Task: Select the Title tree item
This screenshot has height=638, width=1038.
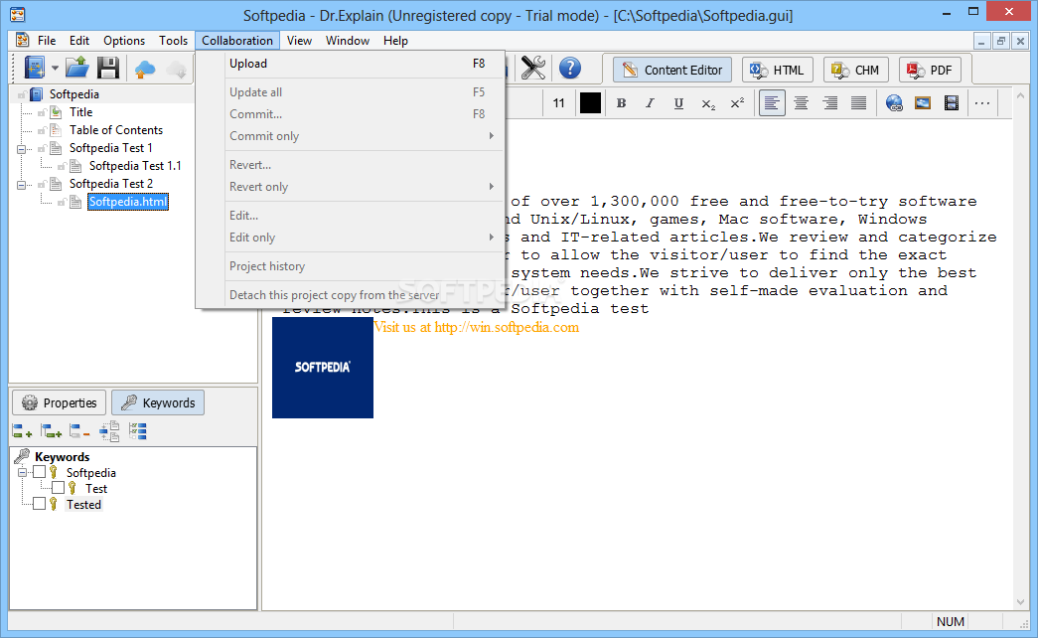Action: (x=80, y=112)
